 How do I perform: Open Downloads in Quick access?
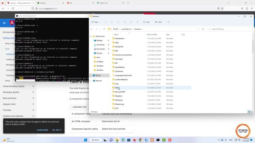pyautogui.click(x=100, y=45)
